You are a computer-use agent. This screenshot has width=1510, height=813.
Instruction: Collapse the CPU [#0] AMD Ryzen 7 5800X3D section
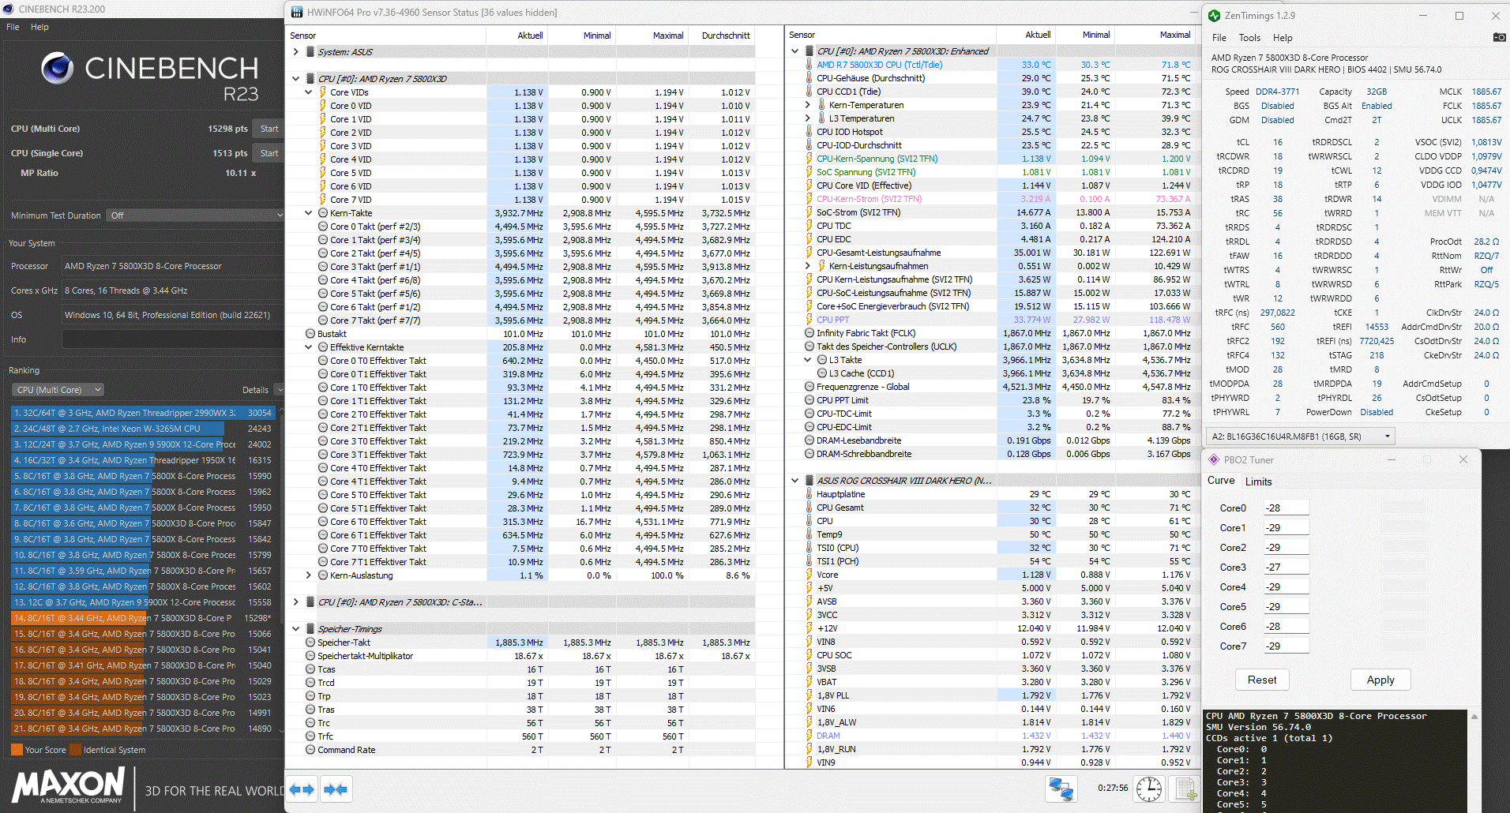296,79
